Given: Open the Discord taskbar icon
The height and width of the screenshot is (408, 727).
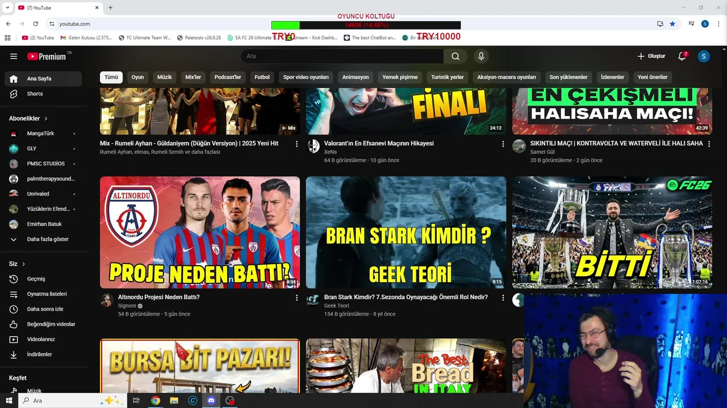Looking at the screenshot, I should tap(211, 401).
